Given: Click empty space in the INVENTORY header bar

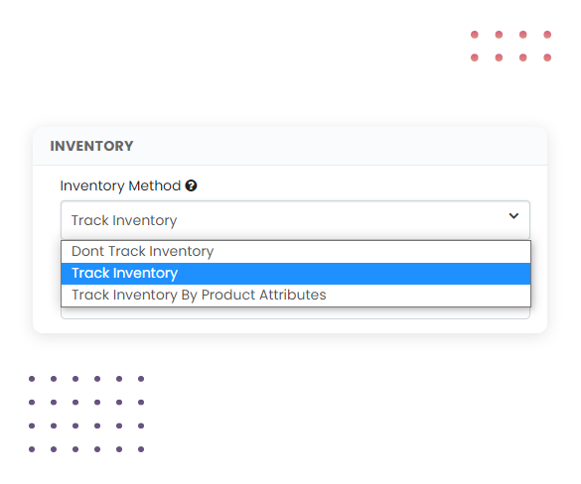Looking at the screenshot, I should click(334, 146).
